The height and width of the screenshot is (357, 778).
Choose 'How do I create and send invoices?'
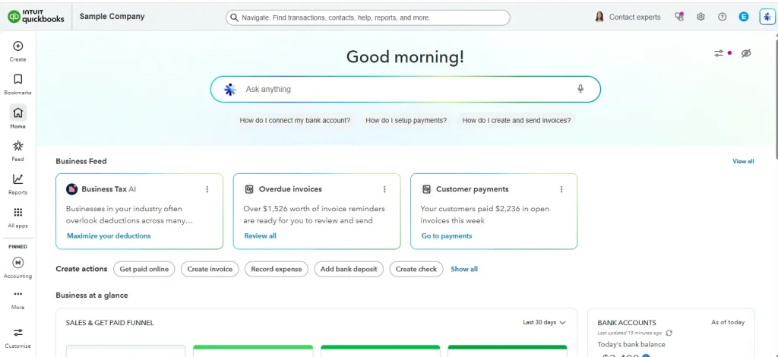[x=517, y=120]
